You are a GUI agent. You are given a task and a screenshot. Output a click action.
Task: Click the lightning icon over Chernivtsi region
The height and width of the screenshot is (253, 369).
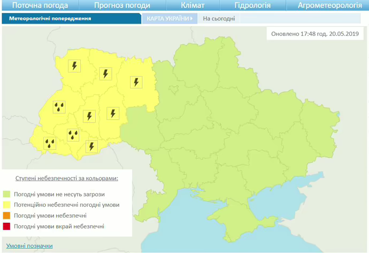(x=91, y=146)
